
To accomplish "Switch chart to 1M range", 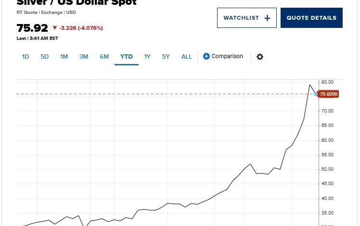I will (x=64, y=57).
